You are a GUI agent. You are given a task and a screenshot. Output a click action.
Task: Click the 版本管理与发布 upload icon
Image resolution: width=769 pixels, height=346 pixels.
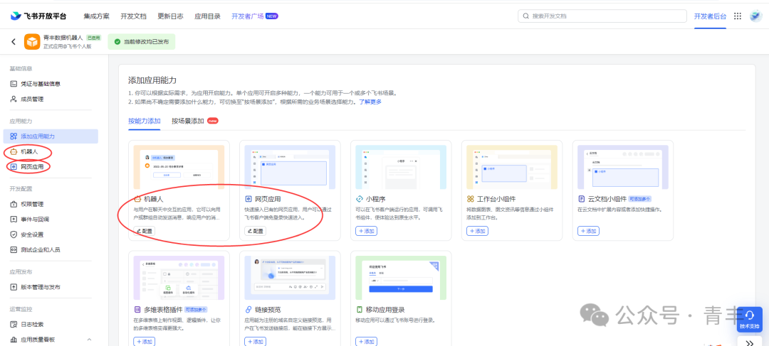click(x=14, y=287)
